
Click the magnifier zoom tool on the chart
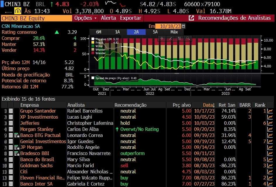[188, 38]
